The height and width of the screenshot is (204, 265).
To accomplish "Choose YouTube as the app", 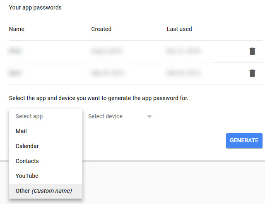I will (x=27, y=176).
